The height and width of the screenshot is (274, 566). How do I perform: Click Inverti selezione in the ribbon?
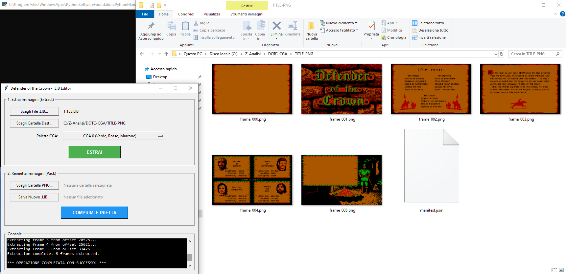tap(429, 37)
